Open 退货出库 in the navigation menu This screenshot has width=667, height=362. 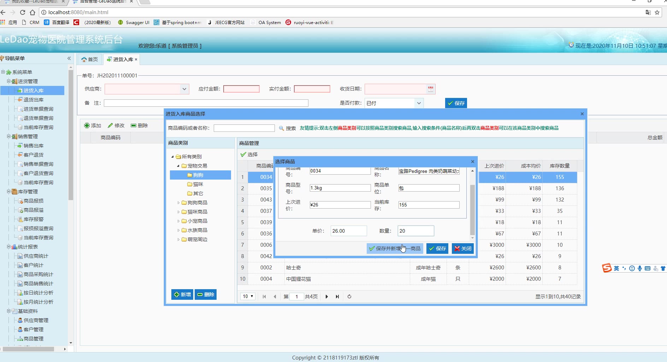tap(33, 100)
